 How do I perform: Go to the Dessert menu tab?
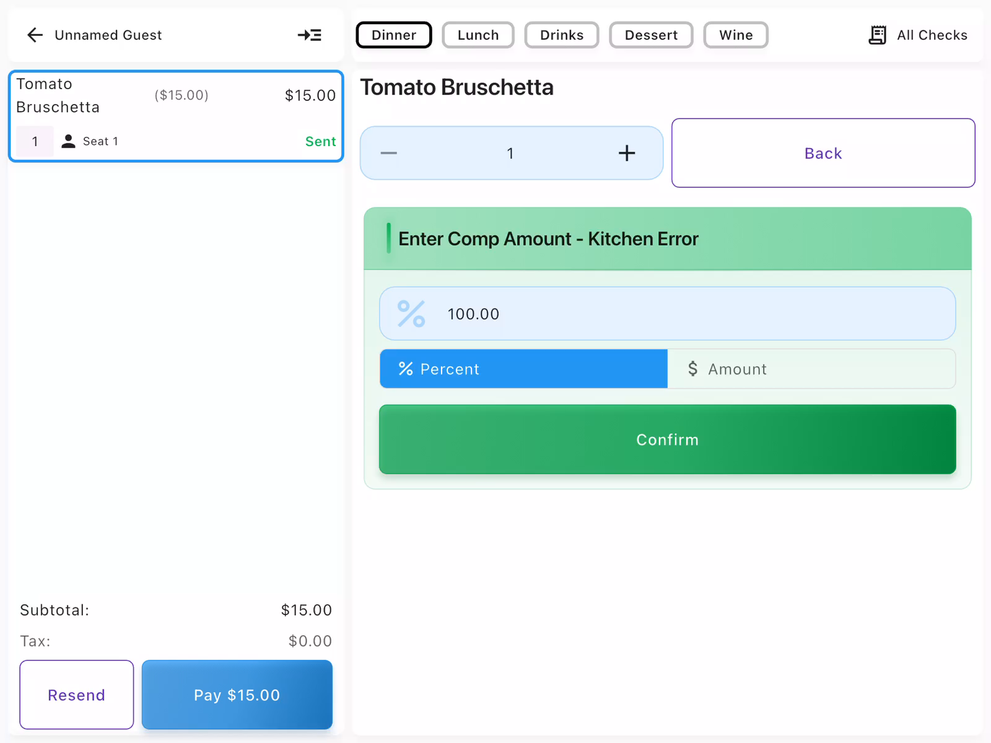point(651,35)
